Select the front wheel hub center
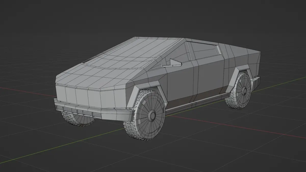The image size is (306, 172). [x=153, y=116]
